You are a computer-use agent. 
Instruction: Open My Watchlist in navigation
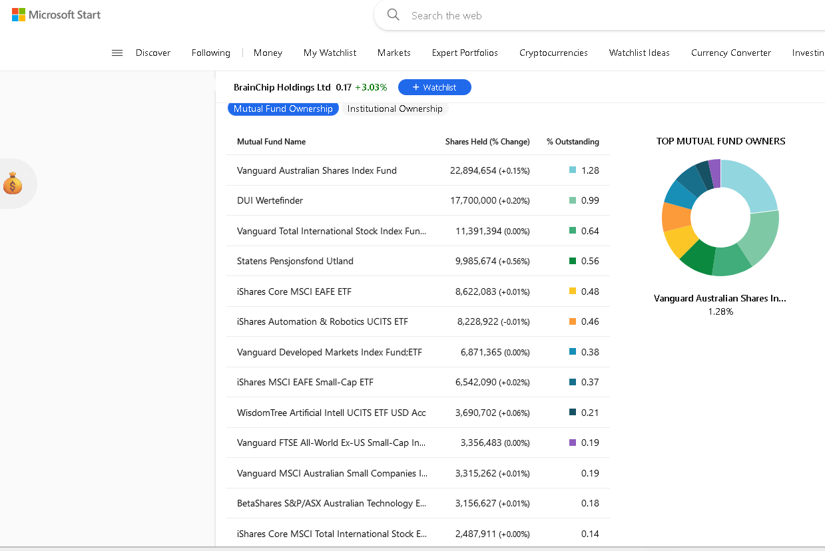coord(330,53)
